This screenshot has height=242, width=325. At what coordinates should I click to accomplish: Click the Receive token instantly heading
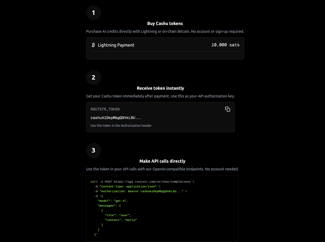pyautogui.click(x=160, y=88)
